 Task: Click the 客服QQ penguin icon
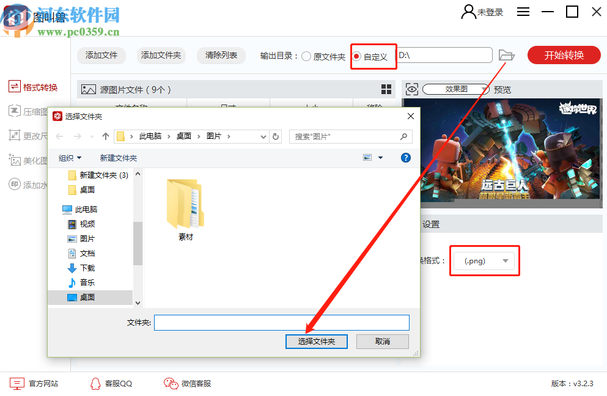[95, 384]
